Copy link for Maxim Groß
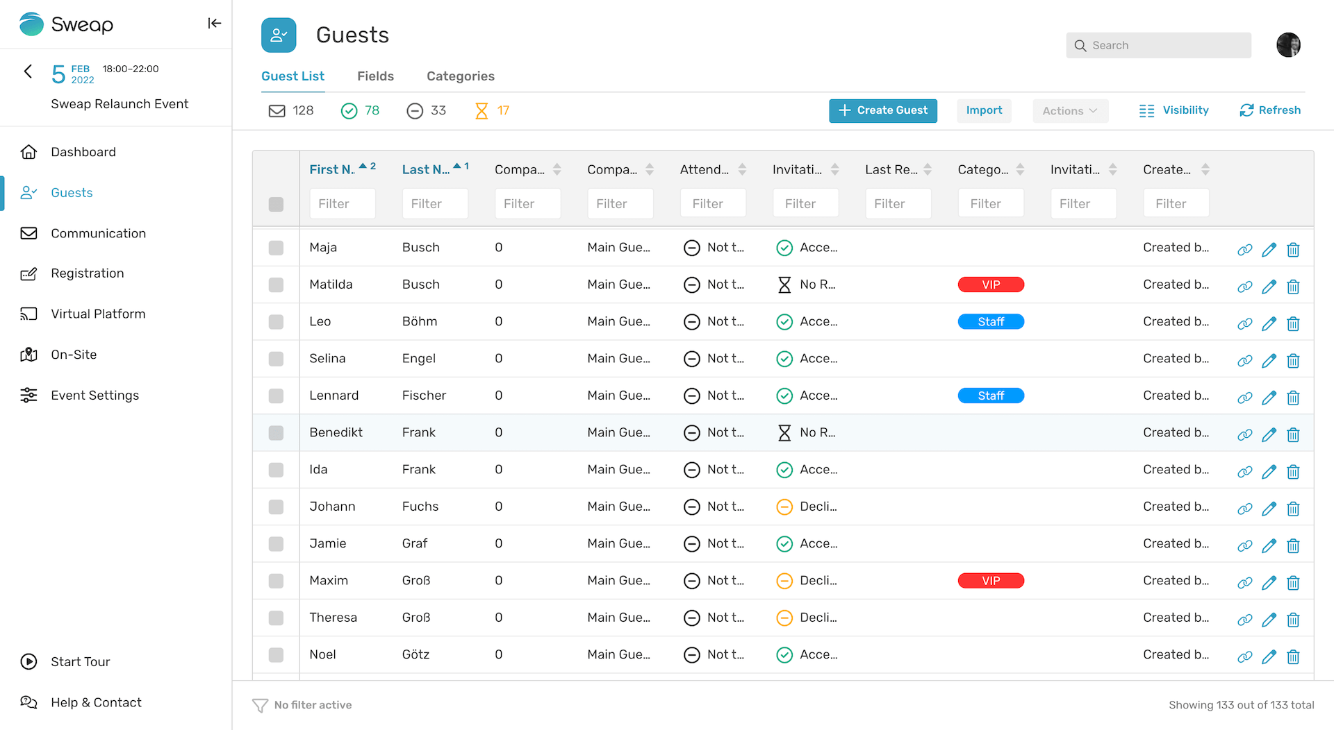 pyautogui.click(x=1244, y=583)
